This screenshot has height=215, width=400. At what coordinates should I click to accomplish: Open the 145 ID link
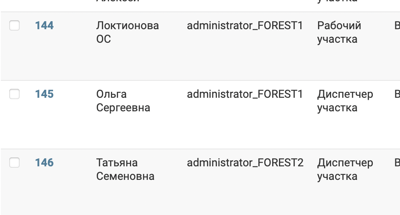pos(44,94)
